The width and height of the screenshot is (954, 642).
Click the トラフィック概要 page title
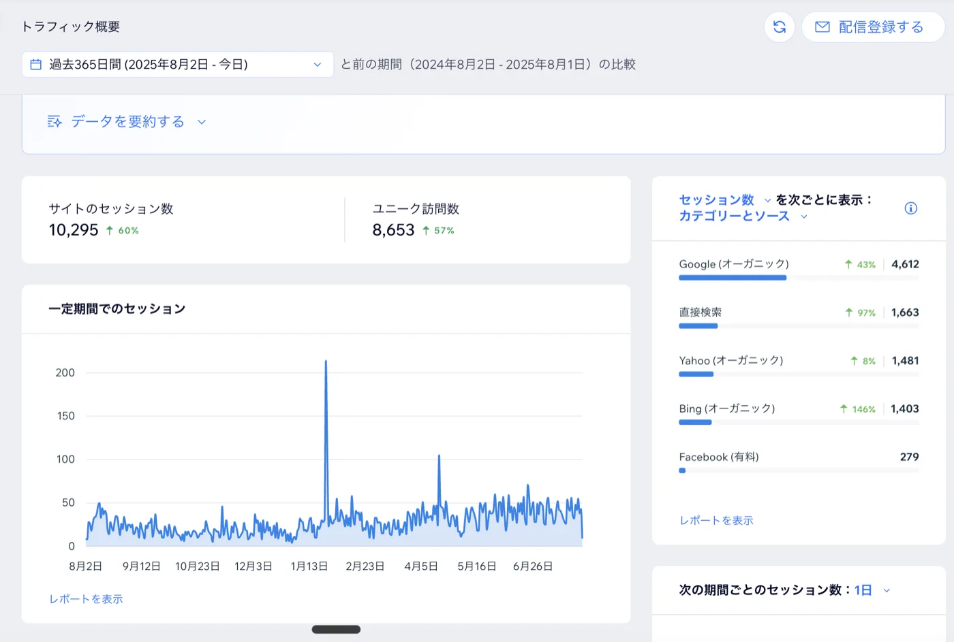(71, 27)
